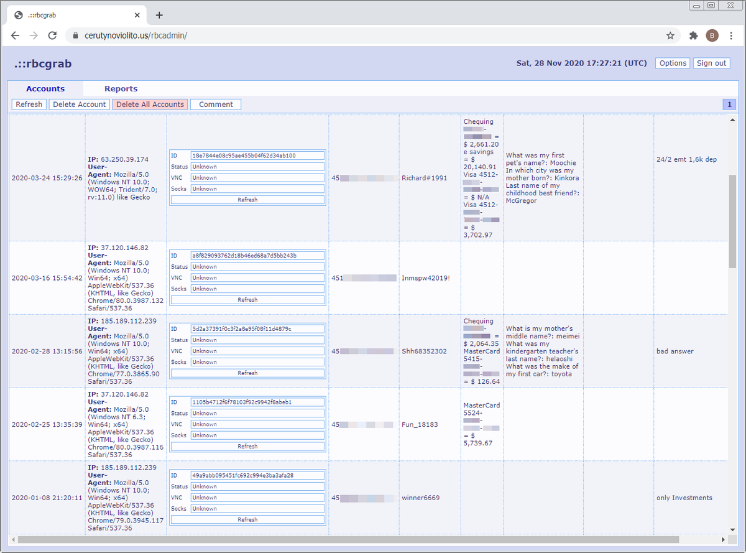Image resolution: width=746 pixels, height=553 pixels.
Task: Click the Status field in the 2020-01-08 row
Action: point(257,486)
